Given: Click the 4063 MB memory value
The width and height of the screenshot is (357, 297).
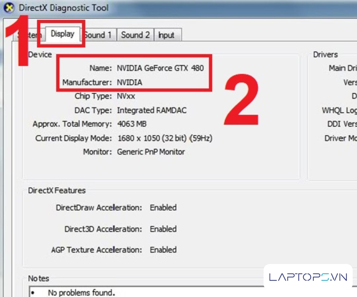Looking at the screenshot, I should point(132,124).
